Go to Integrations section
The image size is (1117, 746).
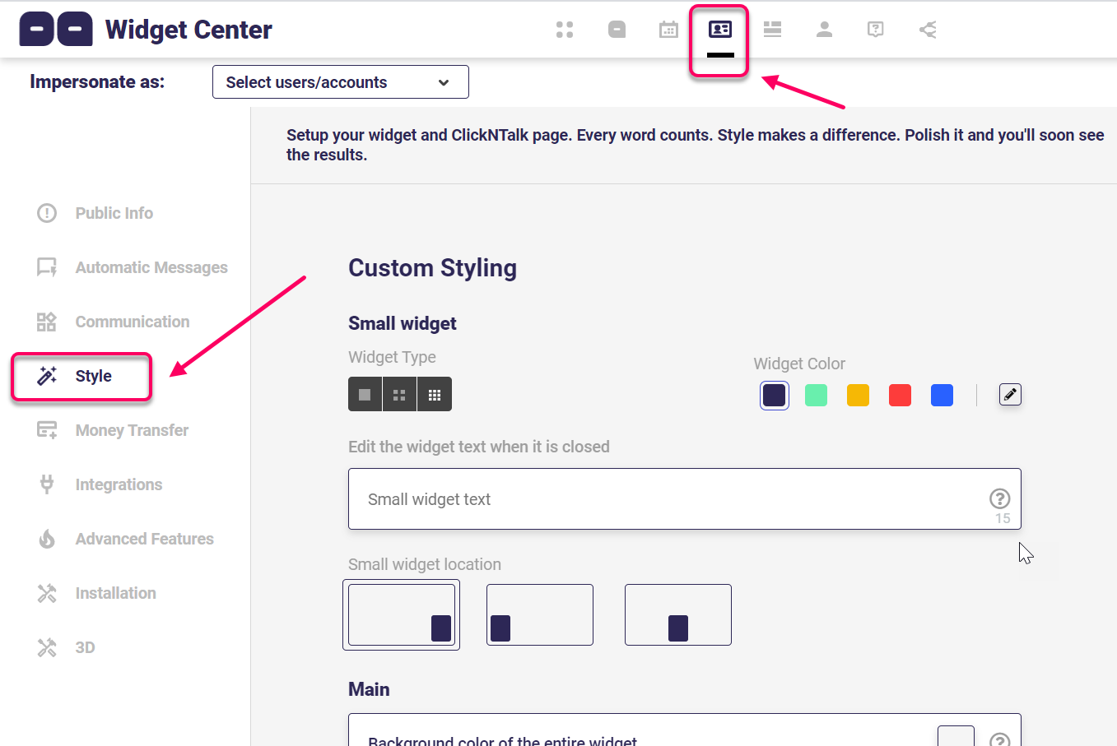(x=119, y=484)
